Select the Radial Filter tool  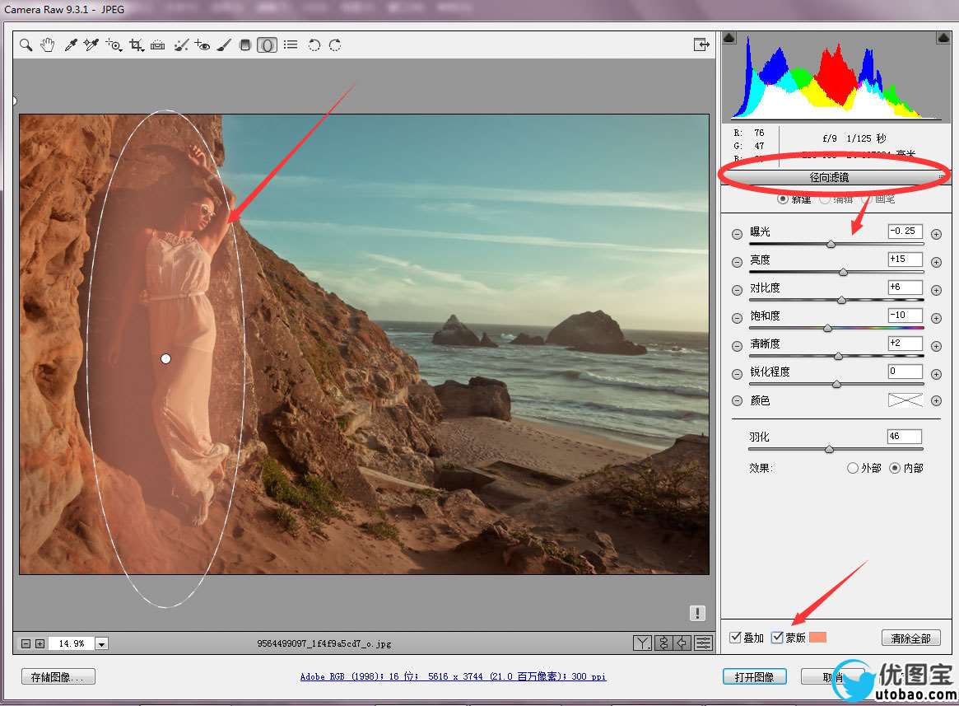point(267,44)
